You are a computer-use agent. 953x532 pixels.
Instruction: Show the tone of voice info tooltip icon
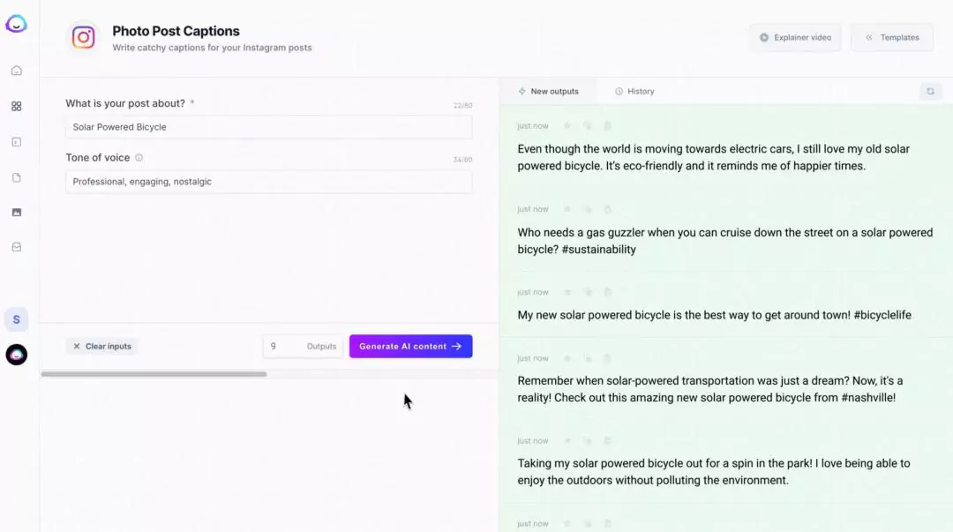pos(139,157)
